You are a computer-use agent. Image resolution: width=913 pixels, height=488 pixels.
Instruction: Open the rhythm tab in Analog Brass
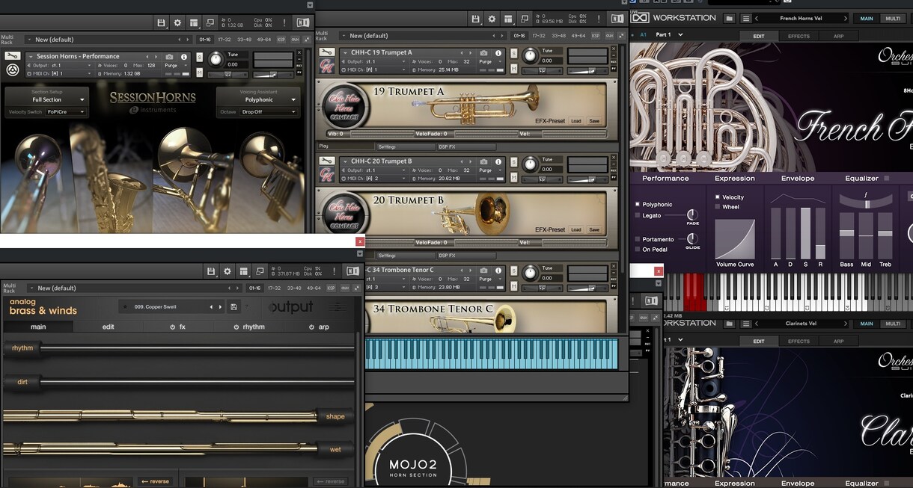click(248, 327)
